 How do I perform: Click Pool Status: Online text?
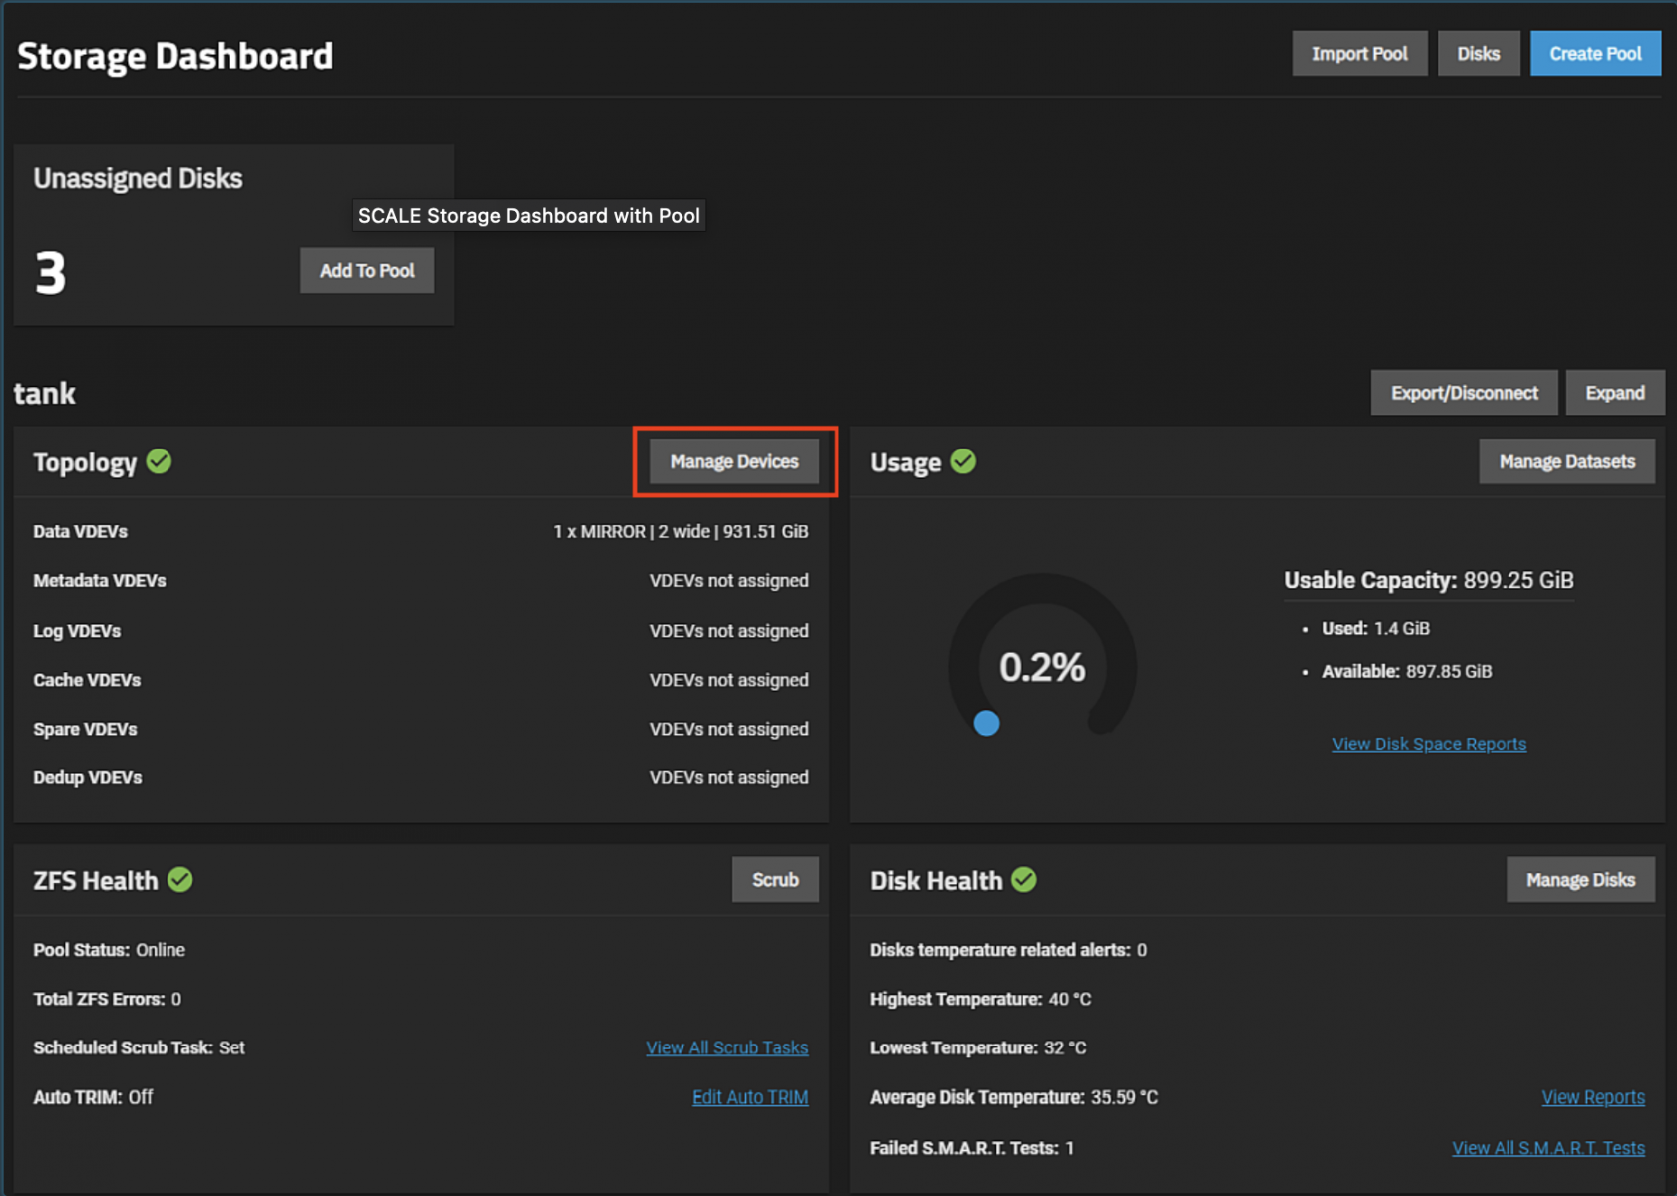[x=110, y=950]
